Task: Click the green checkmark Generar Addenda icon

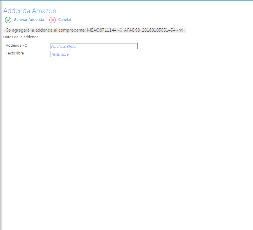Action: pos(8,20)
